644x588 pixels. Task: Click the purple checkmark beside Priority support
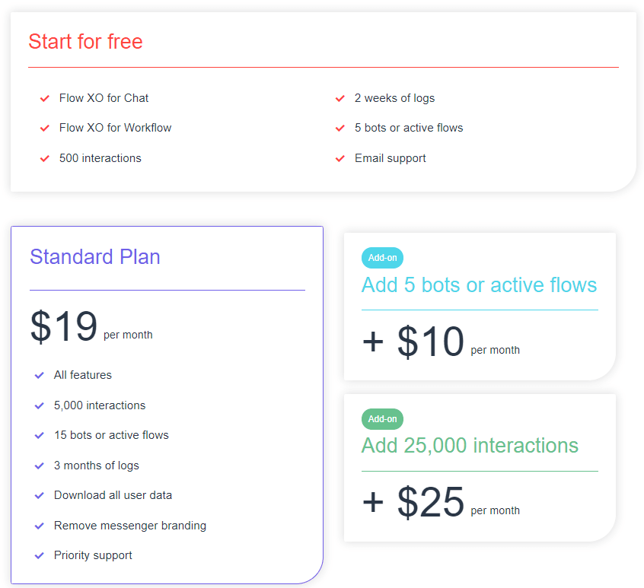coord(39,555)
